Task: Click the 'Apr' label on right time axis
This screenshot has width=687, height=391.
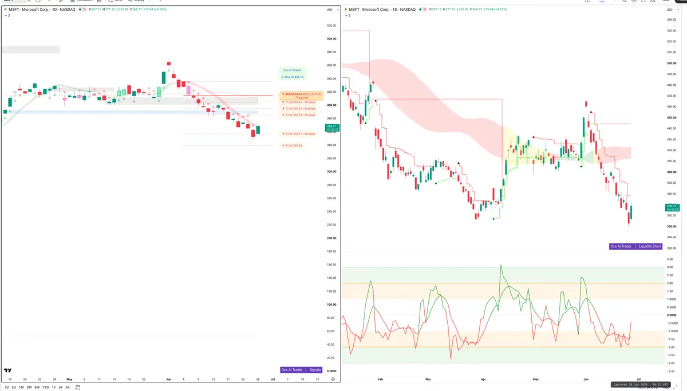Action: (484, 379)
